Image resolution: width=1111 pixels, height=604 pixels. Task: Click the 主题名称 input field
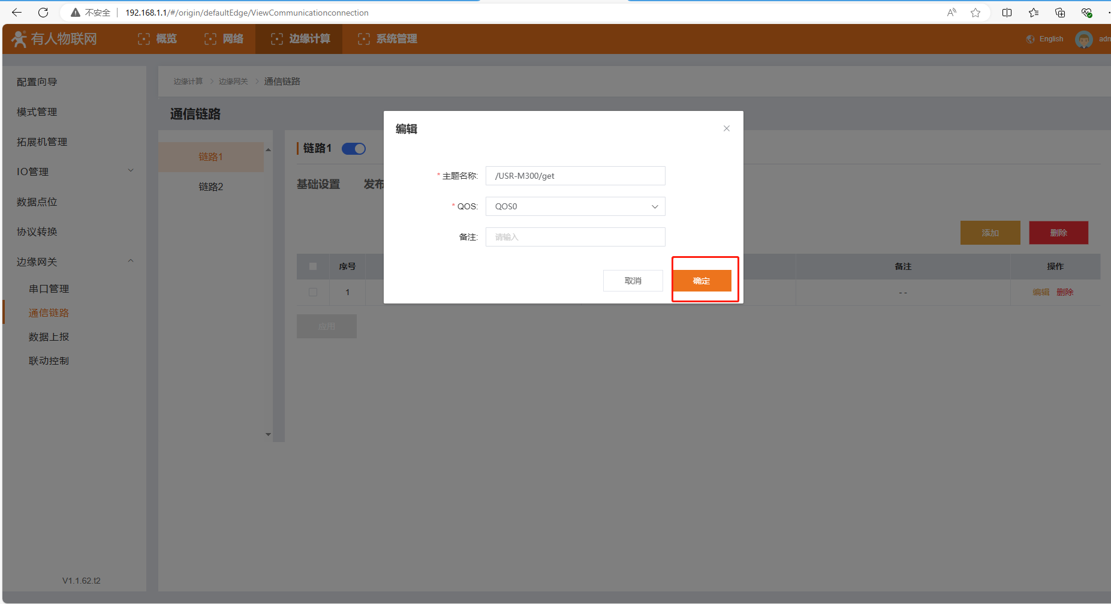coord(575,176)
